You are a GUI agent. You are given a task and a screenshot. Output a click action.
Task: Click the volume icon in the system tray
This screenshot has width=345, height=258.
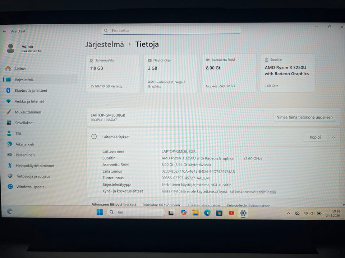point(312,214)
